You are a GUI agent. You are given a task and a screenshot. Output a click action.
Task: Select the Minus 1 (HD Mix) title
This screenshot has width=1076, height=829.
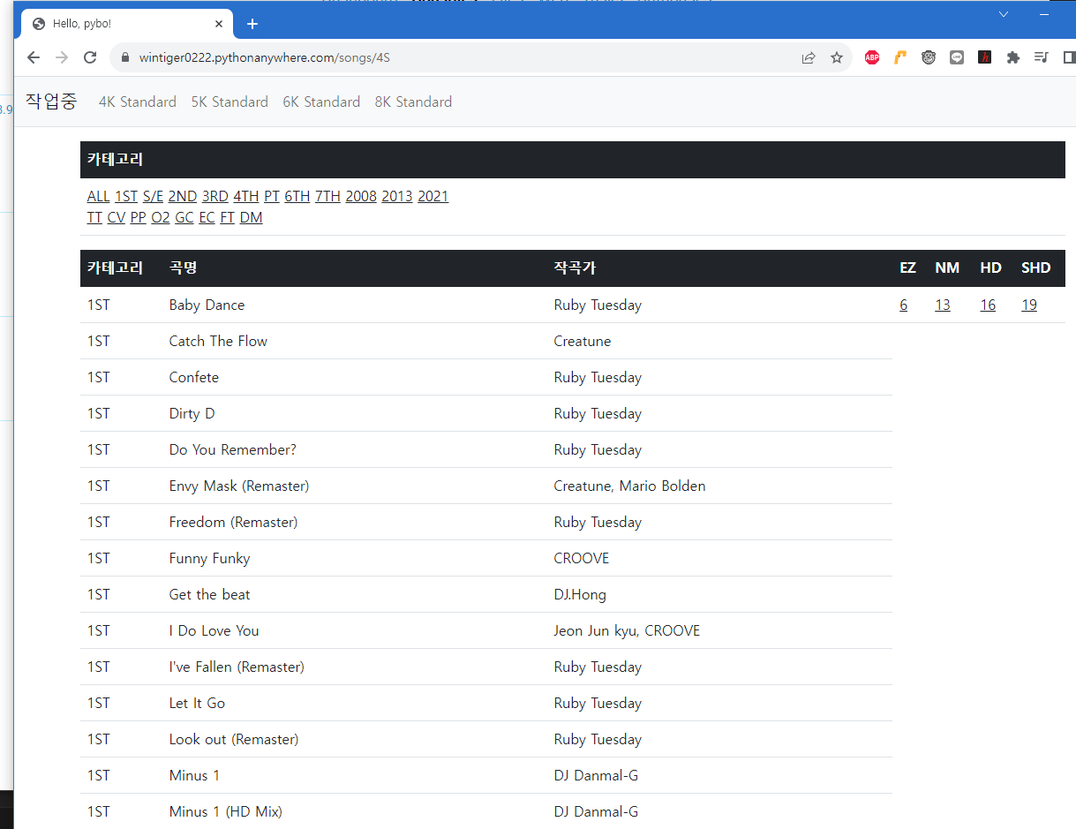pyautogui.click(x=226, y=811)
